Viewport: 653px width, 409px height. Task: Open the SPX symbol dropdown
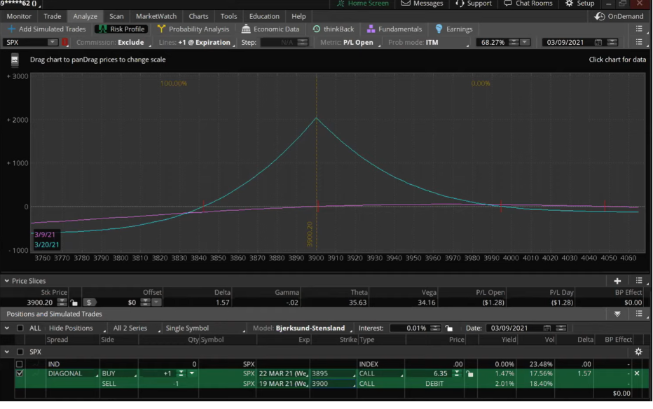(x=52, y=42)
